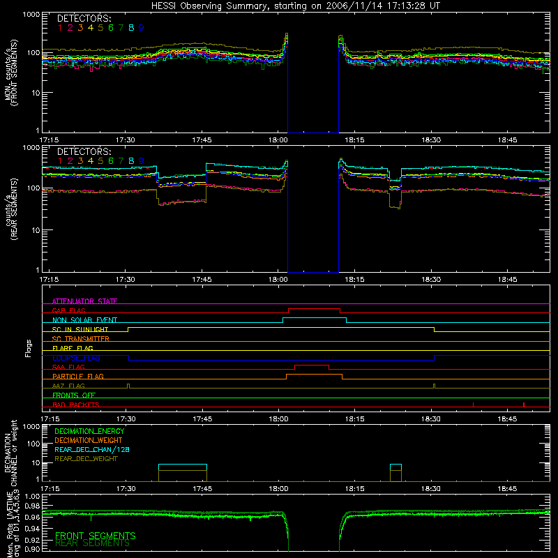Click the 18:30 tick label under the Flags plot
Viewport: 558px width, 558px height.
coord(431,419)
